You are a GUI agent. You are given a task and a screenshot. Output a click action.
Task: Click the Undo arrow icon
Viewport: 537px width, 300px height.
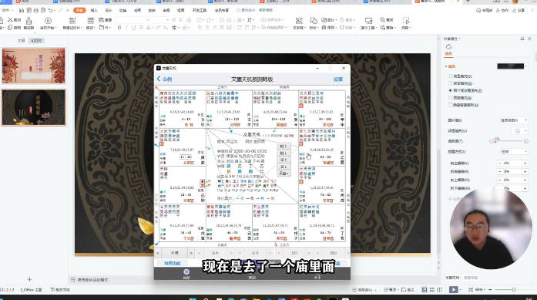pyautogui.click(x=51, y=10)
